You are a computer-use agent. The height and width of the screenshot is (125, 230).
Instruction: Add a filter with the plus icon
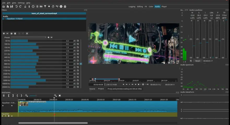(4, 34)
